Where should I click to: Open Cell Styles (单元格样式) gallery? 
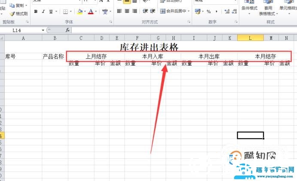tap(288, 8)
